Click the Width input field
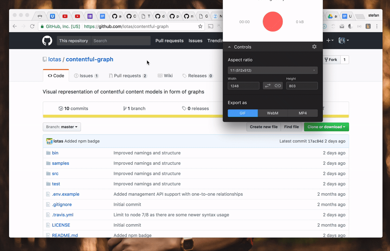The width and height of the screenshot is (390, 251). point(243,86)
